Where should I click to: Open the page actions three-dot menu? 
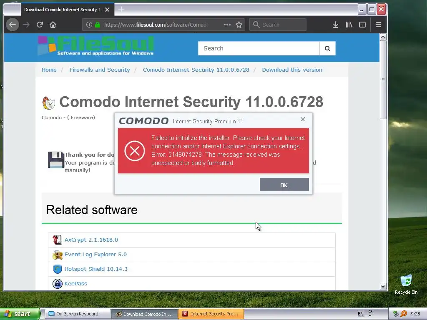pos(227,25)
